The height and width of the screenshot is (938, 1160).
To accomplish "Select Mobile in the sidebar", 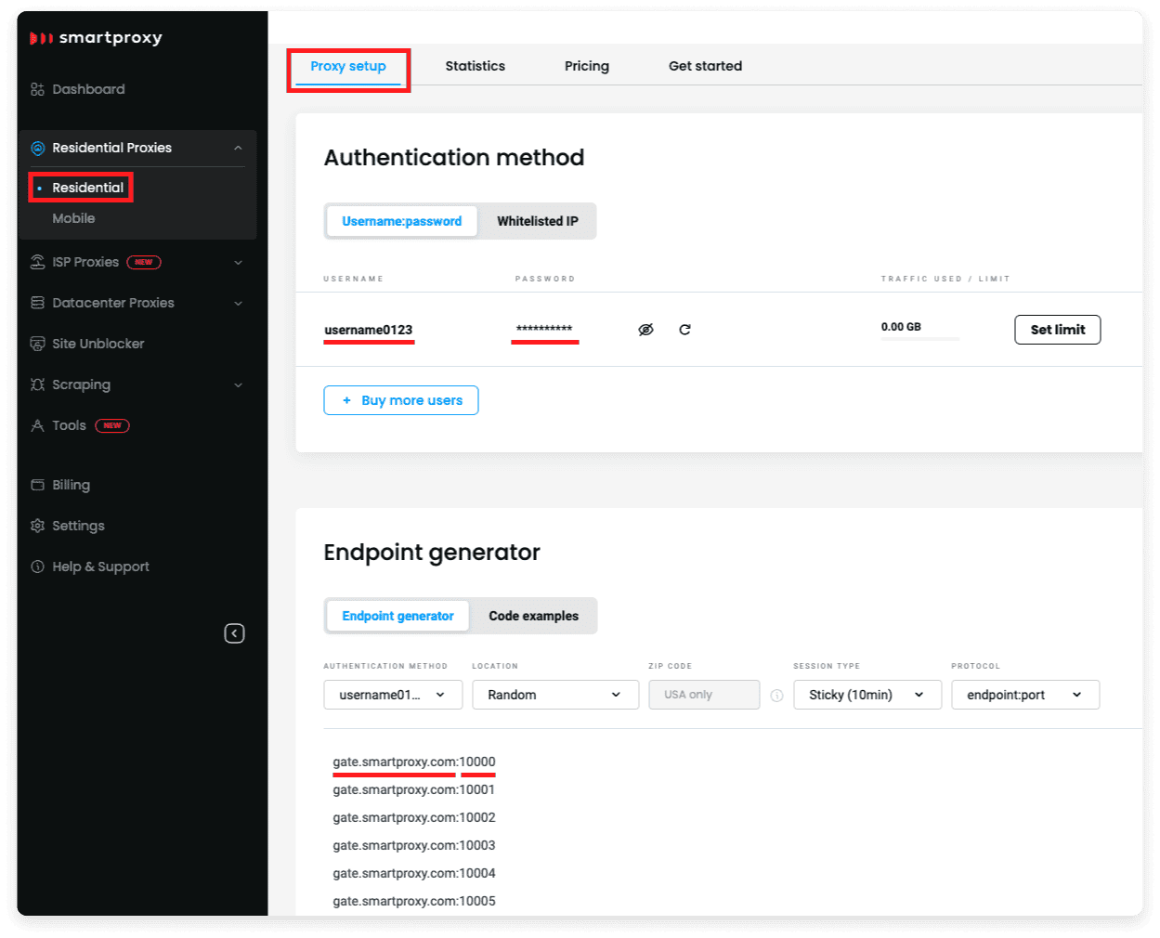I will click(73, 218).
